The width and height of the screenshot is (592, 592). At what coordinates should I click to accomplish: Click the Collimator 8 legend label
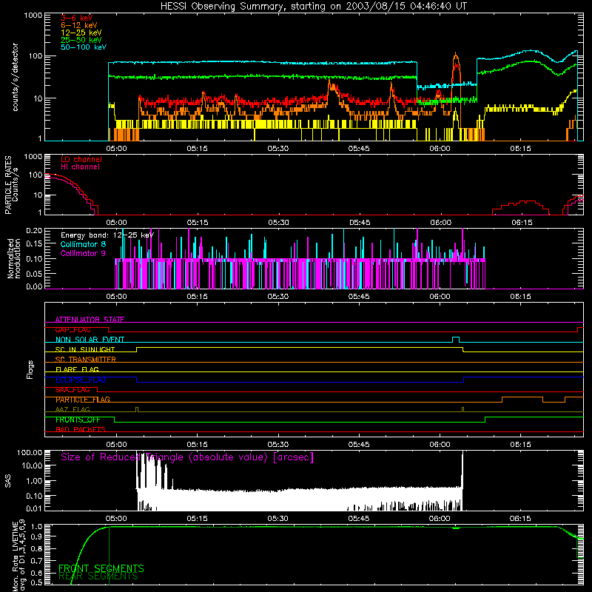point(83,244)
